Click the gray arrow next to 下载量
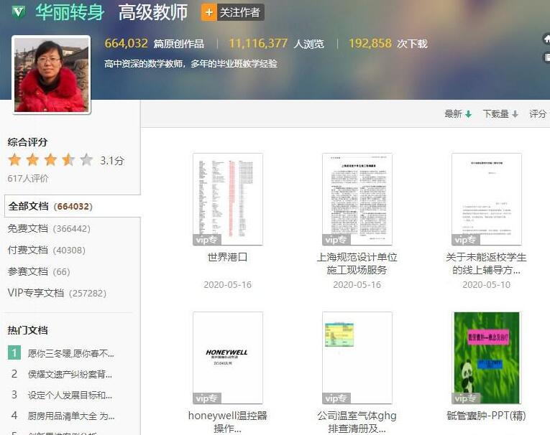 tap(515, 114)
